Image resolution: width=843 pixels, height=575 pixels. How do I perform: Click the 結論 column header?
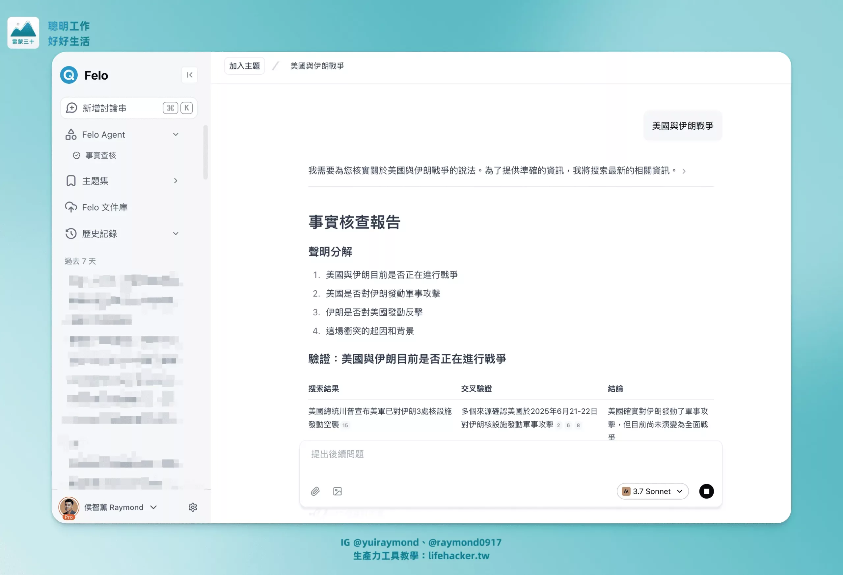[x=615, y=389]
